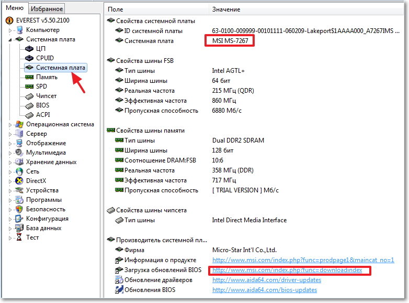Click the 6880 Мб/с bandwidth value
The image size is (409, 303).
226,111
